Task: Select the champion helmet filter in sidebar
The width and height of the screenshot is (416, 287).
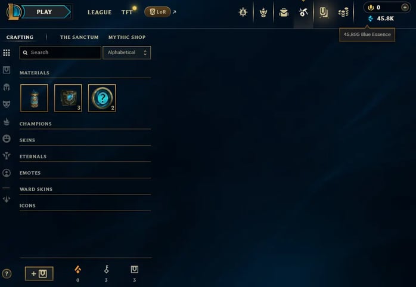Action: pos(7,87)
